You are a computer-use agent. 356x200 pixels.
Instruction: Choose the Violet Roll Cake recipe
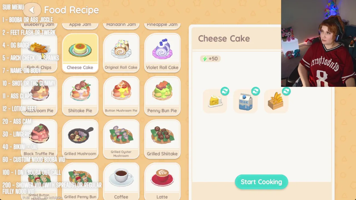tap(162, 53)
